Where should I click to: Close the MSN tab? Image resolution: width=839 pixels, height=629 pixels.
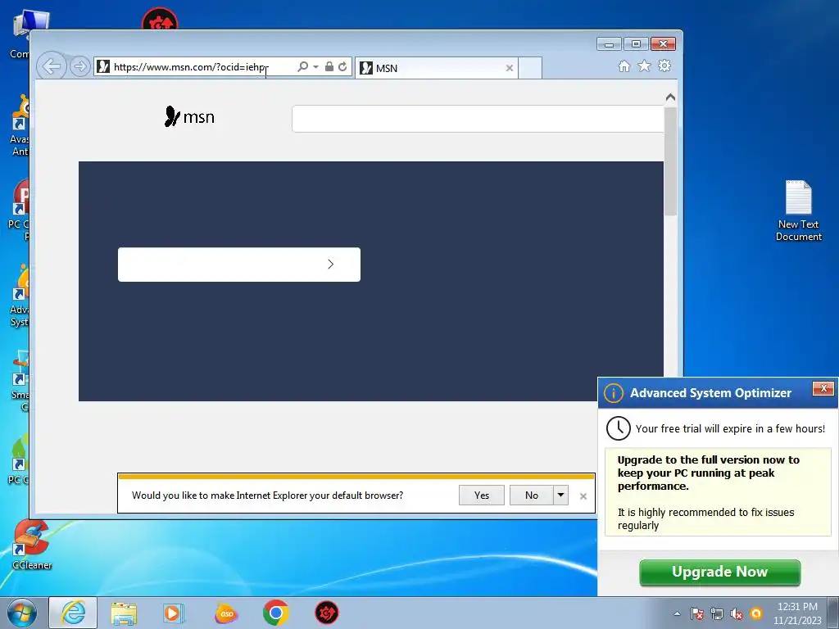(x=510, y=68)
